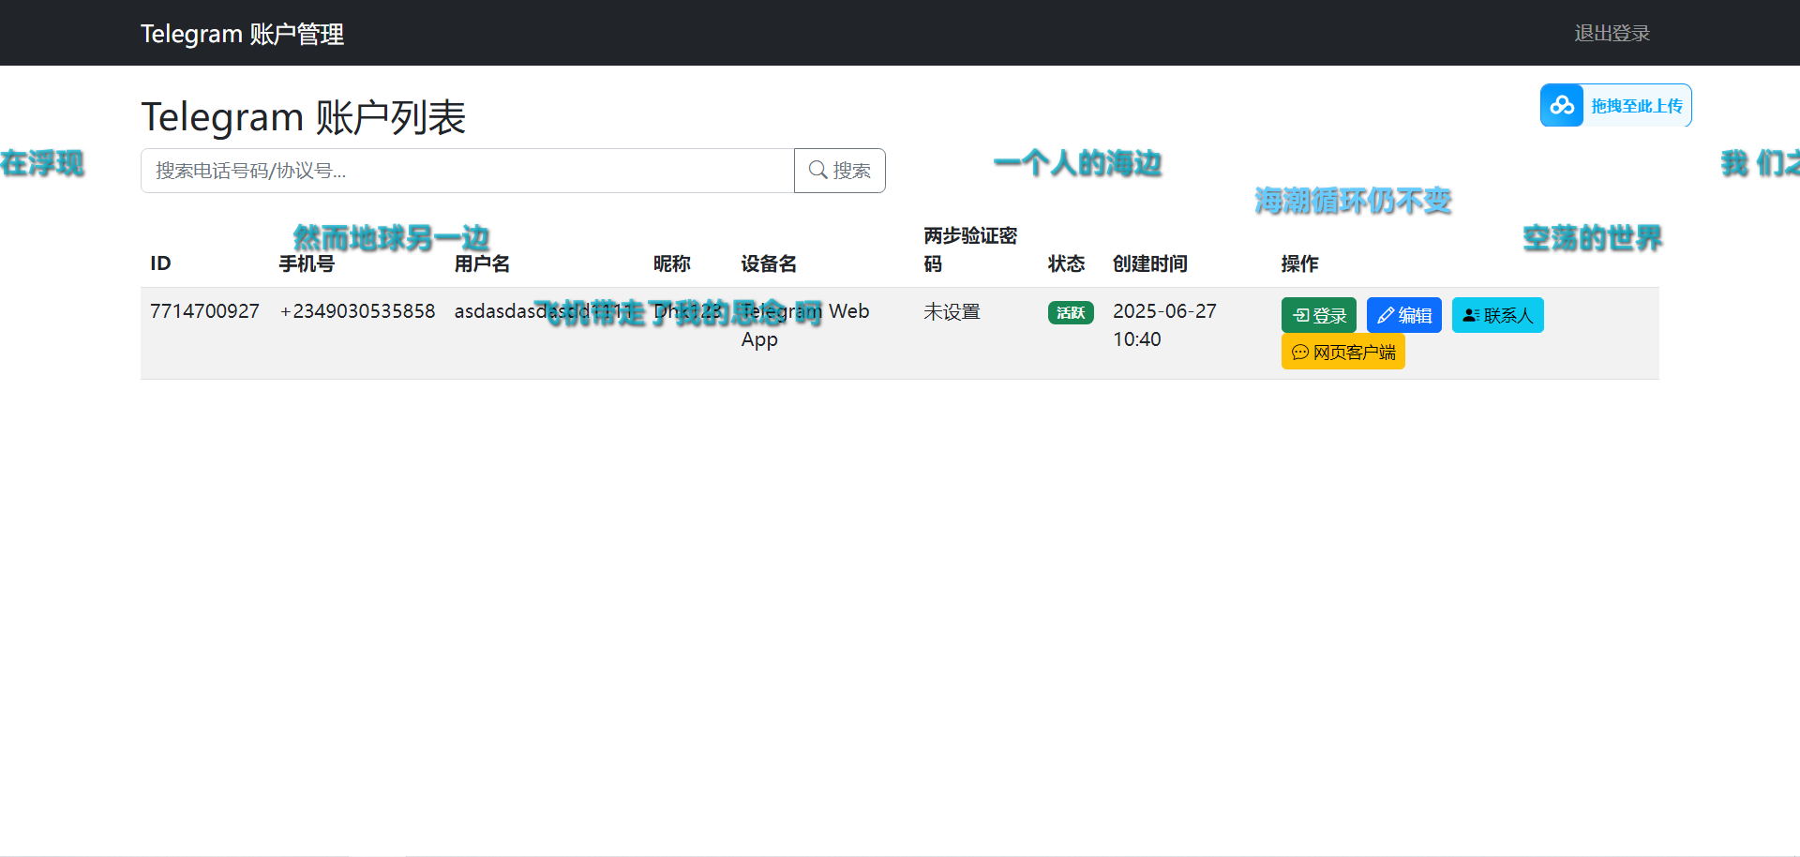
Task: Click the green 活跃 status badge
Action: (x=1070, y=312)
